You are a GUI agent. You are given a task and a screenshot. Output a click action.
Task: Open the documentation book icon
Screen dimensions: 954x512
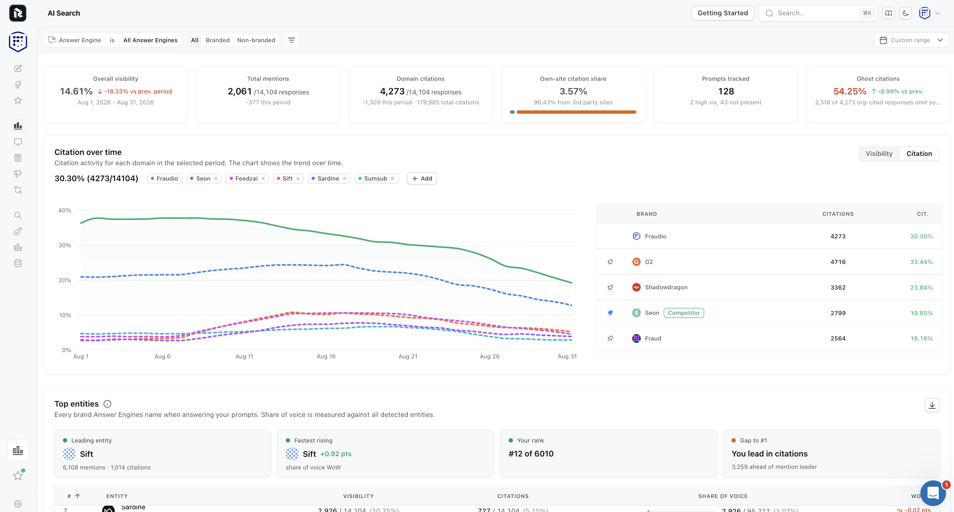point(888,13)
